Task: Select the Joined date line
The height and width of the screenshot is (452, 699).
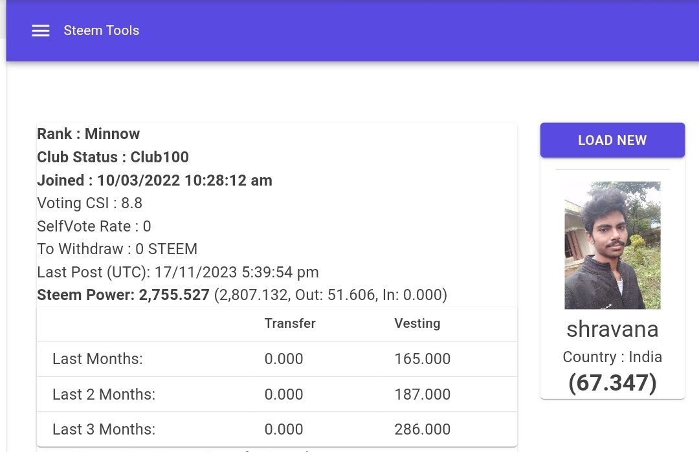Action: click(154, 180)
